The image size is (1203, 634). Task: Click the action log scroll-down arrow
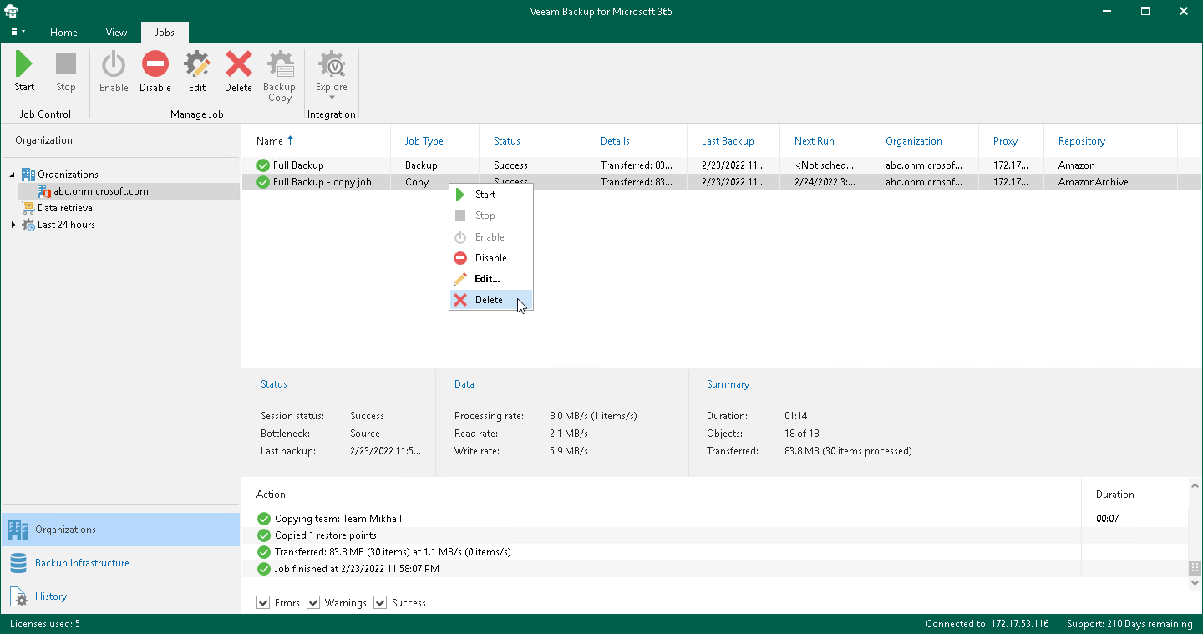tap(1195, 583)
